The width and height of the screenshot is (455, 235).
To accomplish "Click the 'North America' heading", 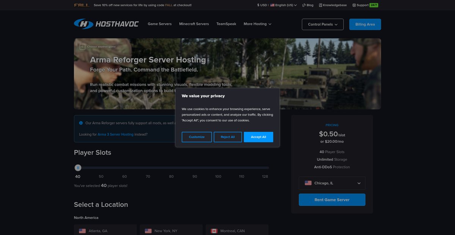I will (86, 218).
